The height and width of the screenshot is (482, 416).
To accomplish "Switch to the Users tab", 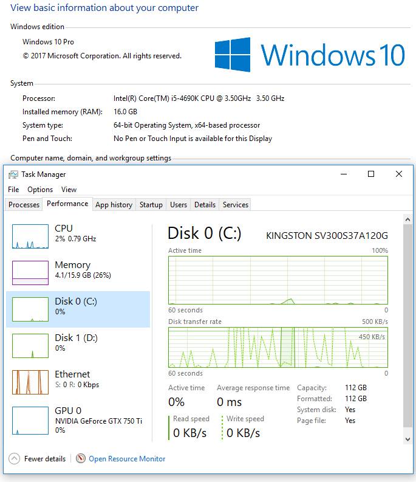I will (179, 205).
